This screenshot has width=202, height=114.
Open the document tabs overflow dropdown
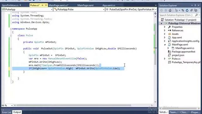tap(156, 5)
